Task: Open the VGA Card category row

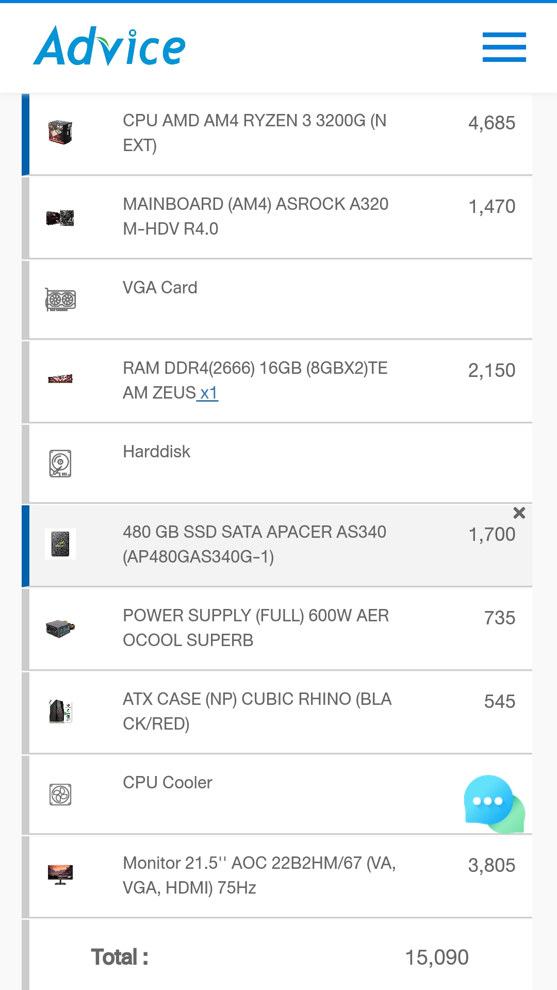Action: click(277, 300)
